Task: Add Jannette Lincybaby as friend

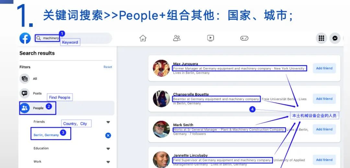Action: [324, 160]
